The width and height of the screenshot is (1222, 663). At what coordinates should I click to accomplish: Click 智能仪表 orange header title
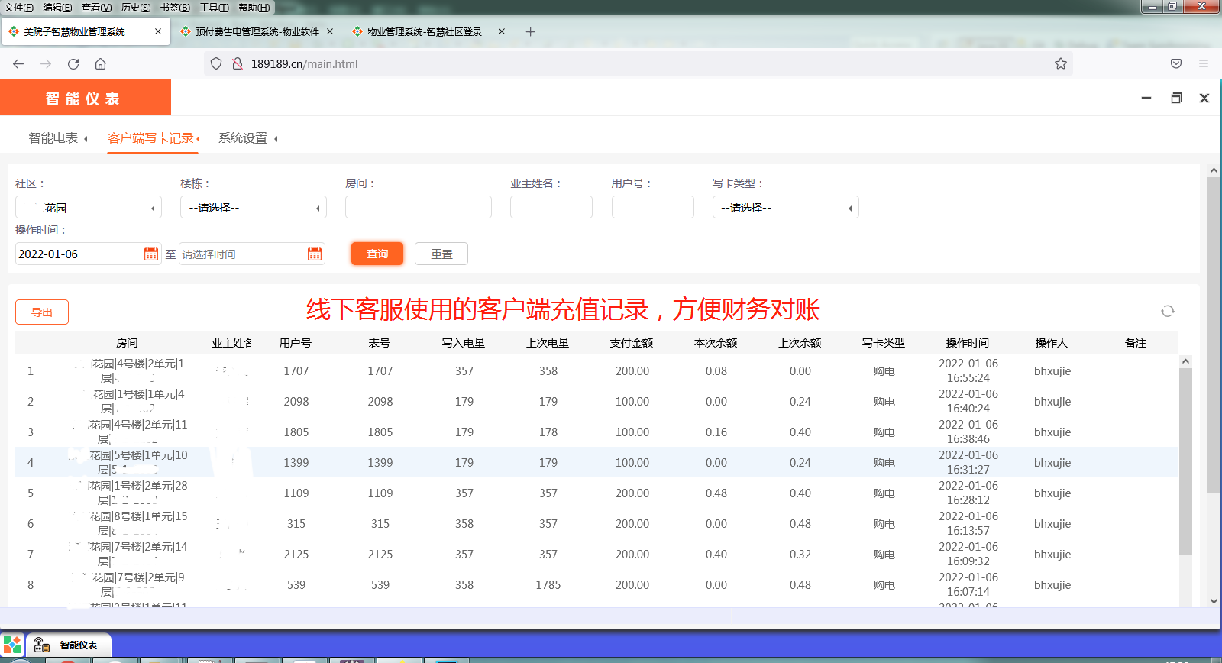point(82,99)
